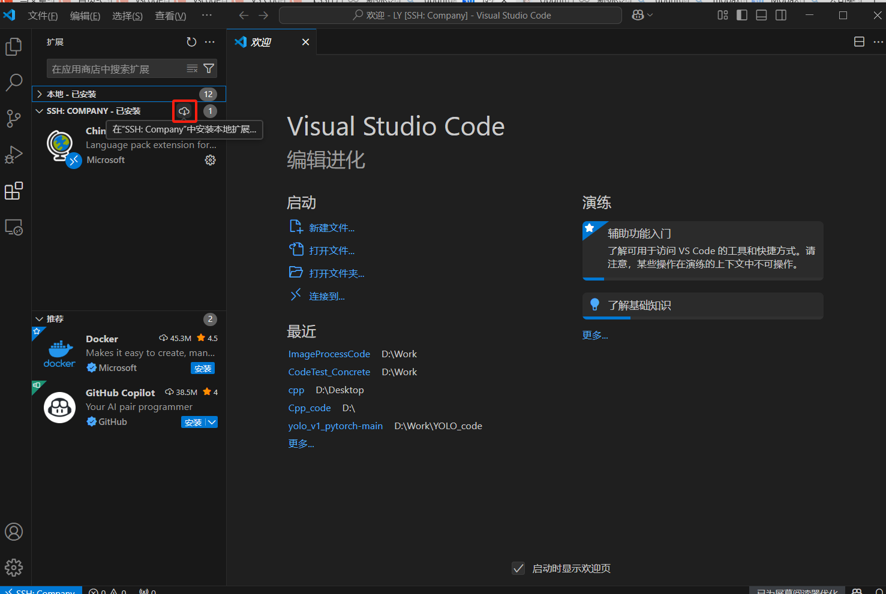
Task: Click the Open File link
Action: pos(332,251)
